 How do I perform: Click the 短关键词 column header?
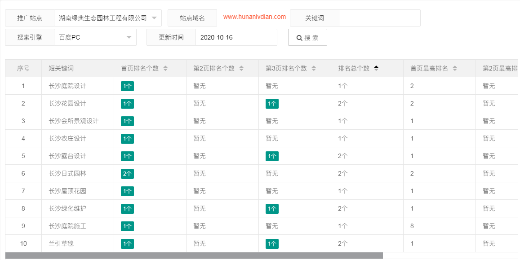(61, 69)
